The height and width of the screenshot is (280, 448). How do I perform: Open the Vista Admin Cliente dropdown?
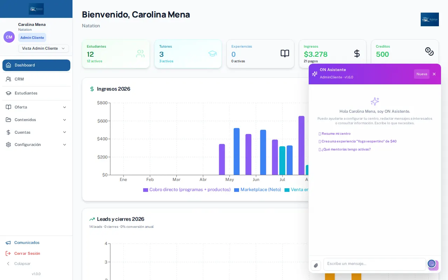point(43,48)
